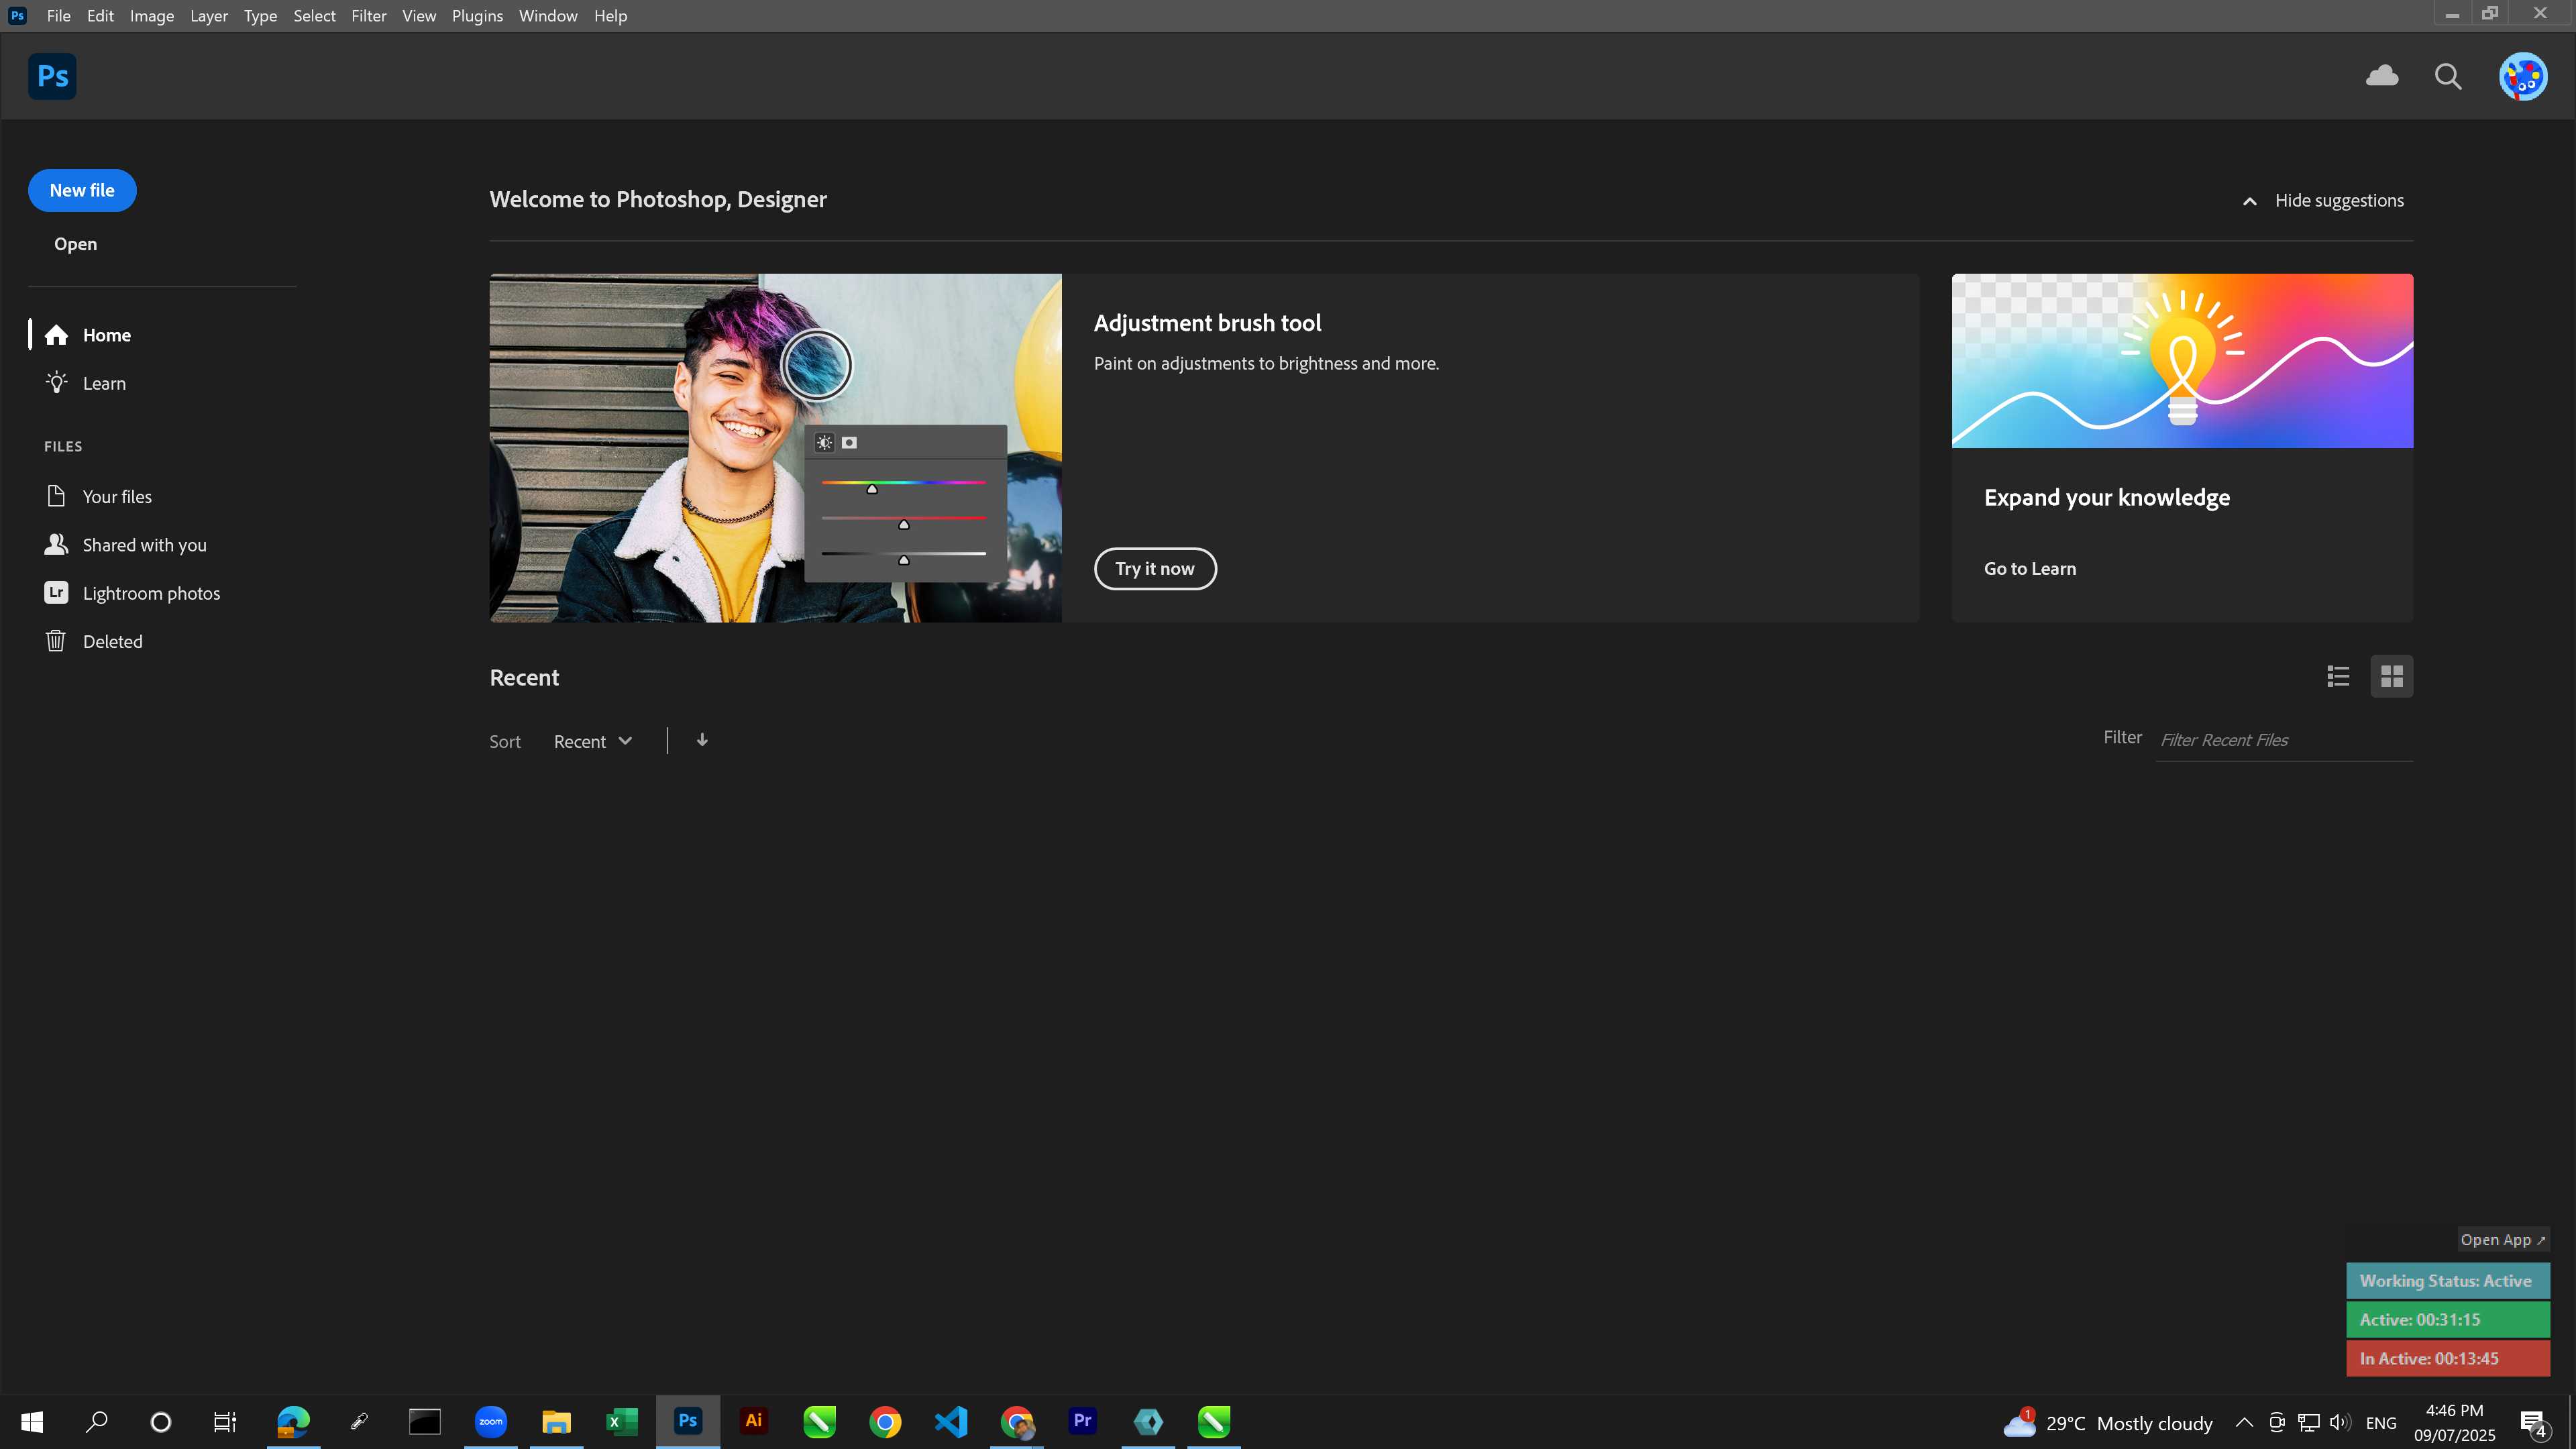
Task: Open the File menu
Action: pyautogui.click(x=58, y=16)
